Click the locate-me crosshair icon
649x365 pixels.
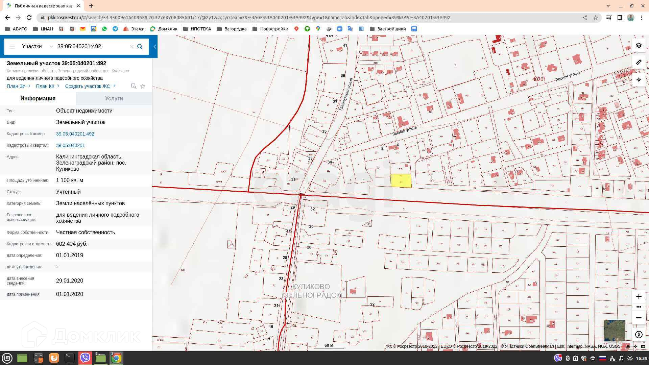639,80
